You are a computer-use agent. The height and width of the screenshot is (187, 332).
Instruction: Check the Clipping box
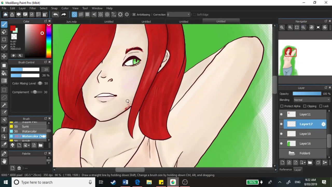305,106
